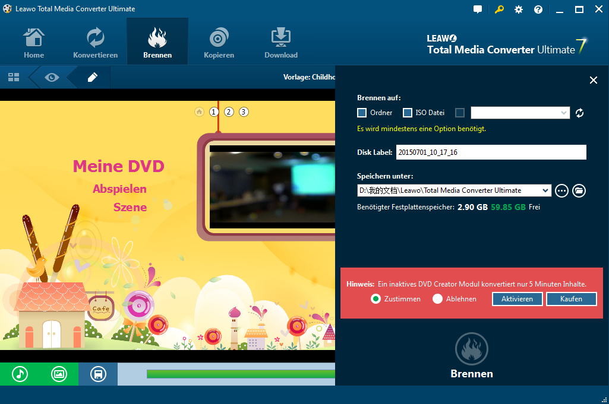
Task: Select the Brennen tab
Action: pos(157,43)
